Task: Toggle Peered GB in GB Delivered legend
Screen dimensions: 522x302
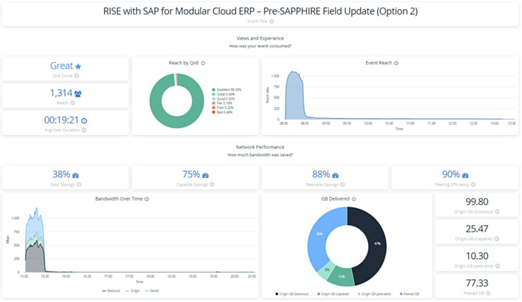Action: (410, 294)
